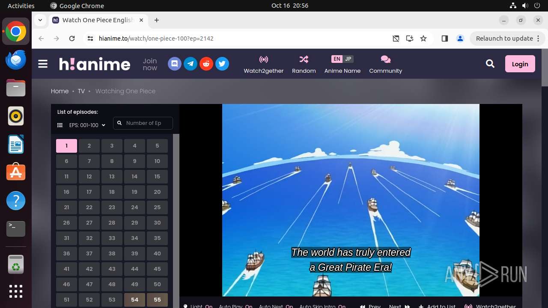Open LibreOffice Writer from the dock
The width and height of the screenshot is (548, 308).
click(16, 145)
